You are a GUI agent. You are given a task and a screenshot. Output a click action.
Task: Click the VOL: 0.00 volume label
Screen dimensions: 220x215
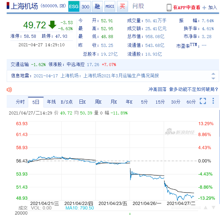click(x=41, y=208)
